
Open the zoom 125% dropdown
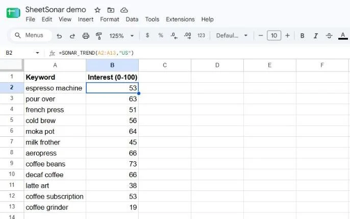[x=121, y=36]
